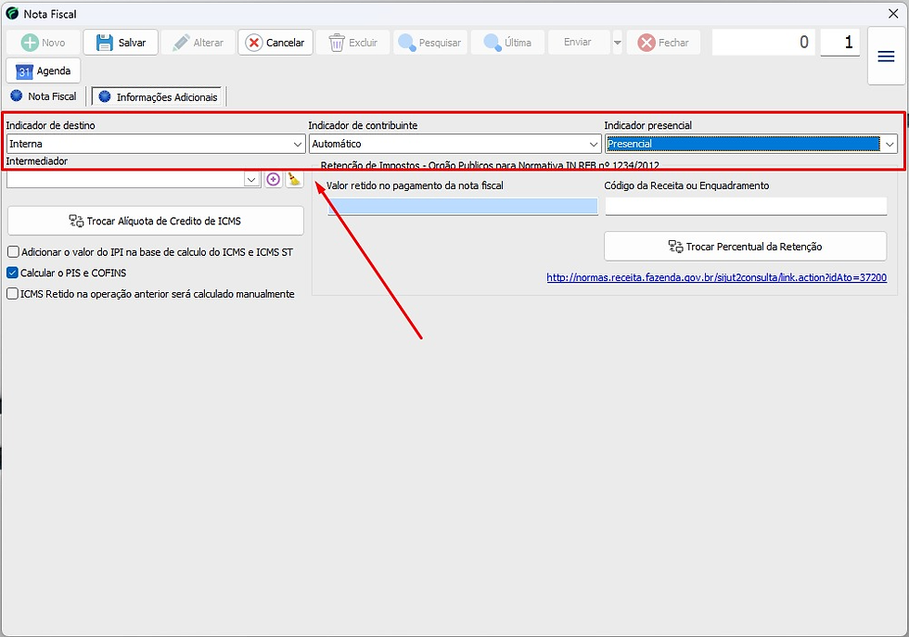Click the numeric field showing 0

[x=763, y=43]
